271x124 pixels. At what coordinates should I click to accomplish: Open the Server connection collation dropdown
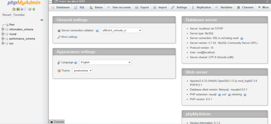click(x=121, y=30)
